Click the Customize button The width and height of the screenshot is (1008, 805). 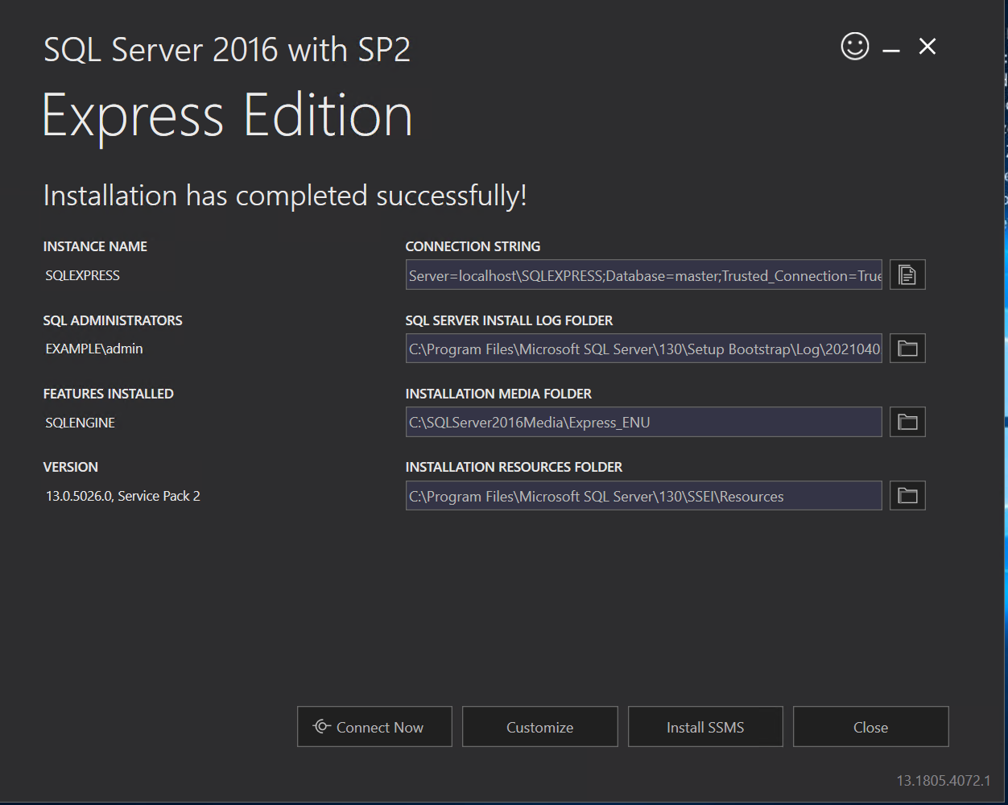pos(539,727)
